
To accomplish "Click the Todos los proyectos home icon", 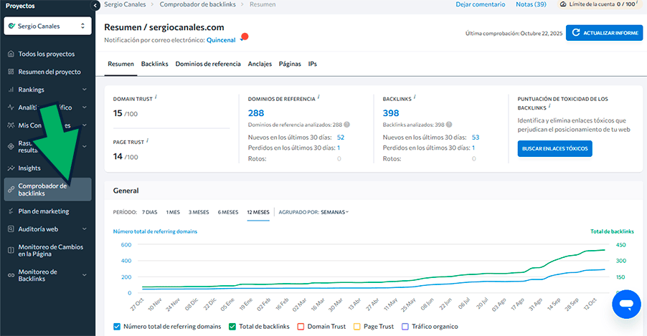I will 11,54.
